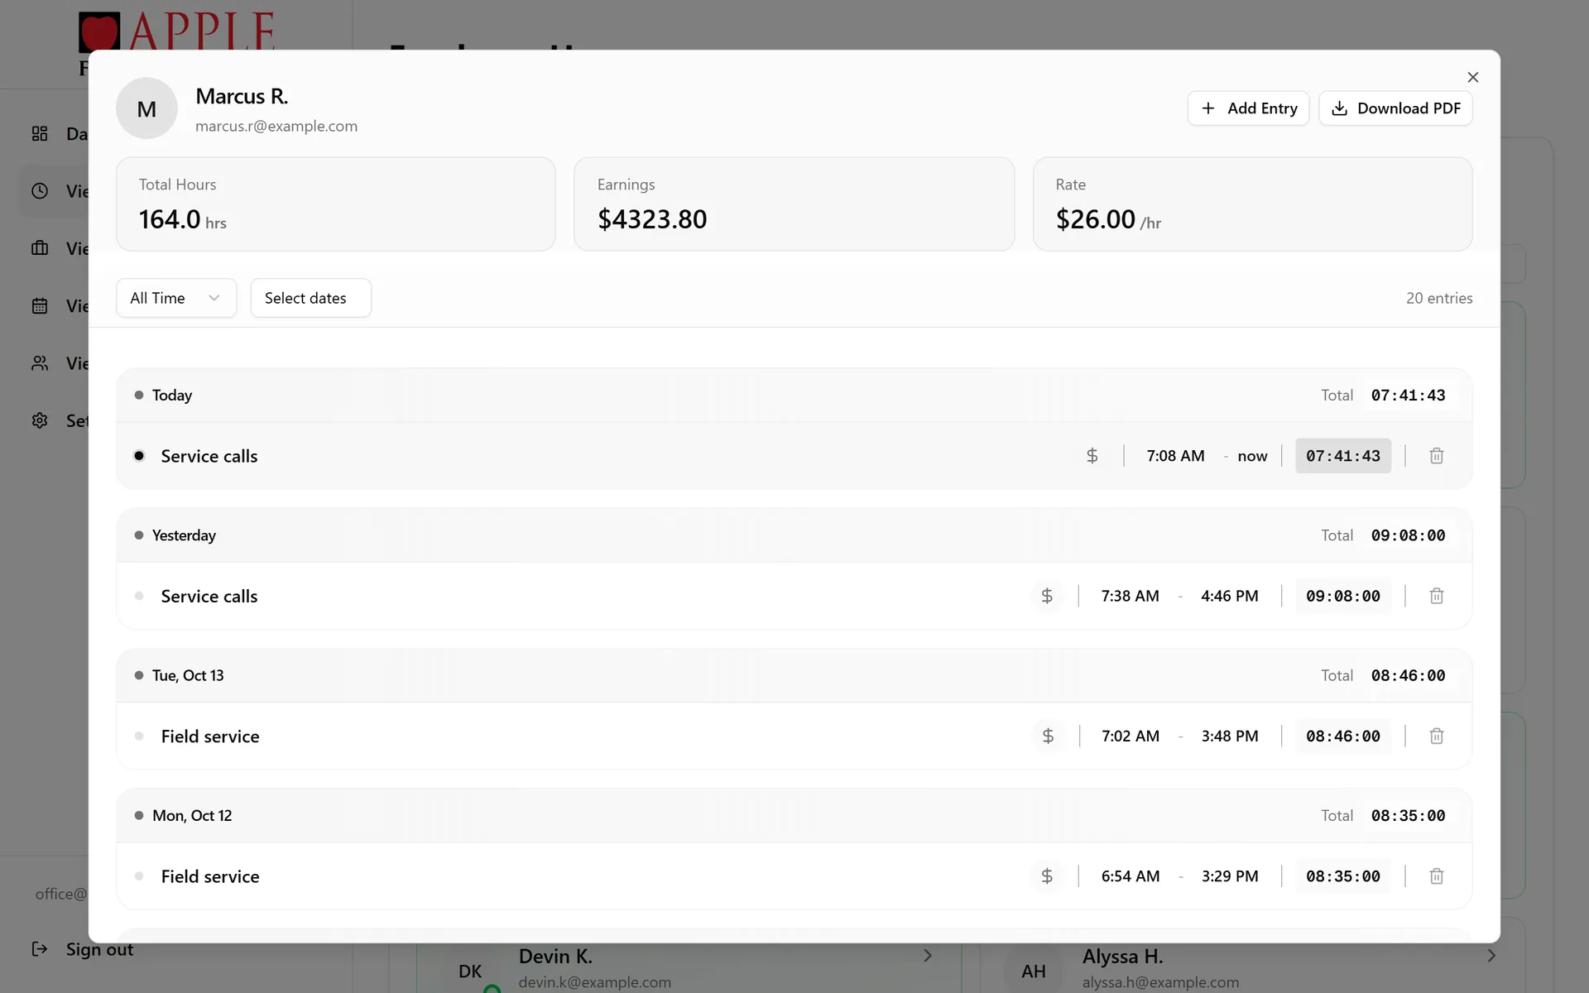Click the 08:46:00 duration in the Field service row
The image size is (1589, 993).
(x=1343, y=736)
